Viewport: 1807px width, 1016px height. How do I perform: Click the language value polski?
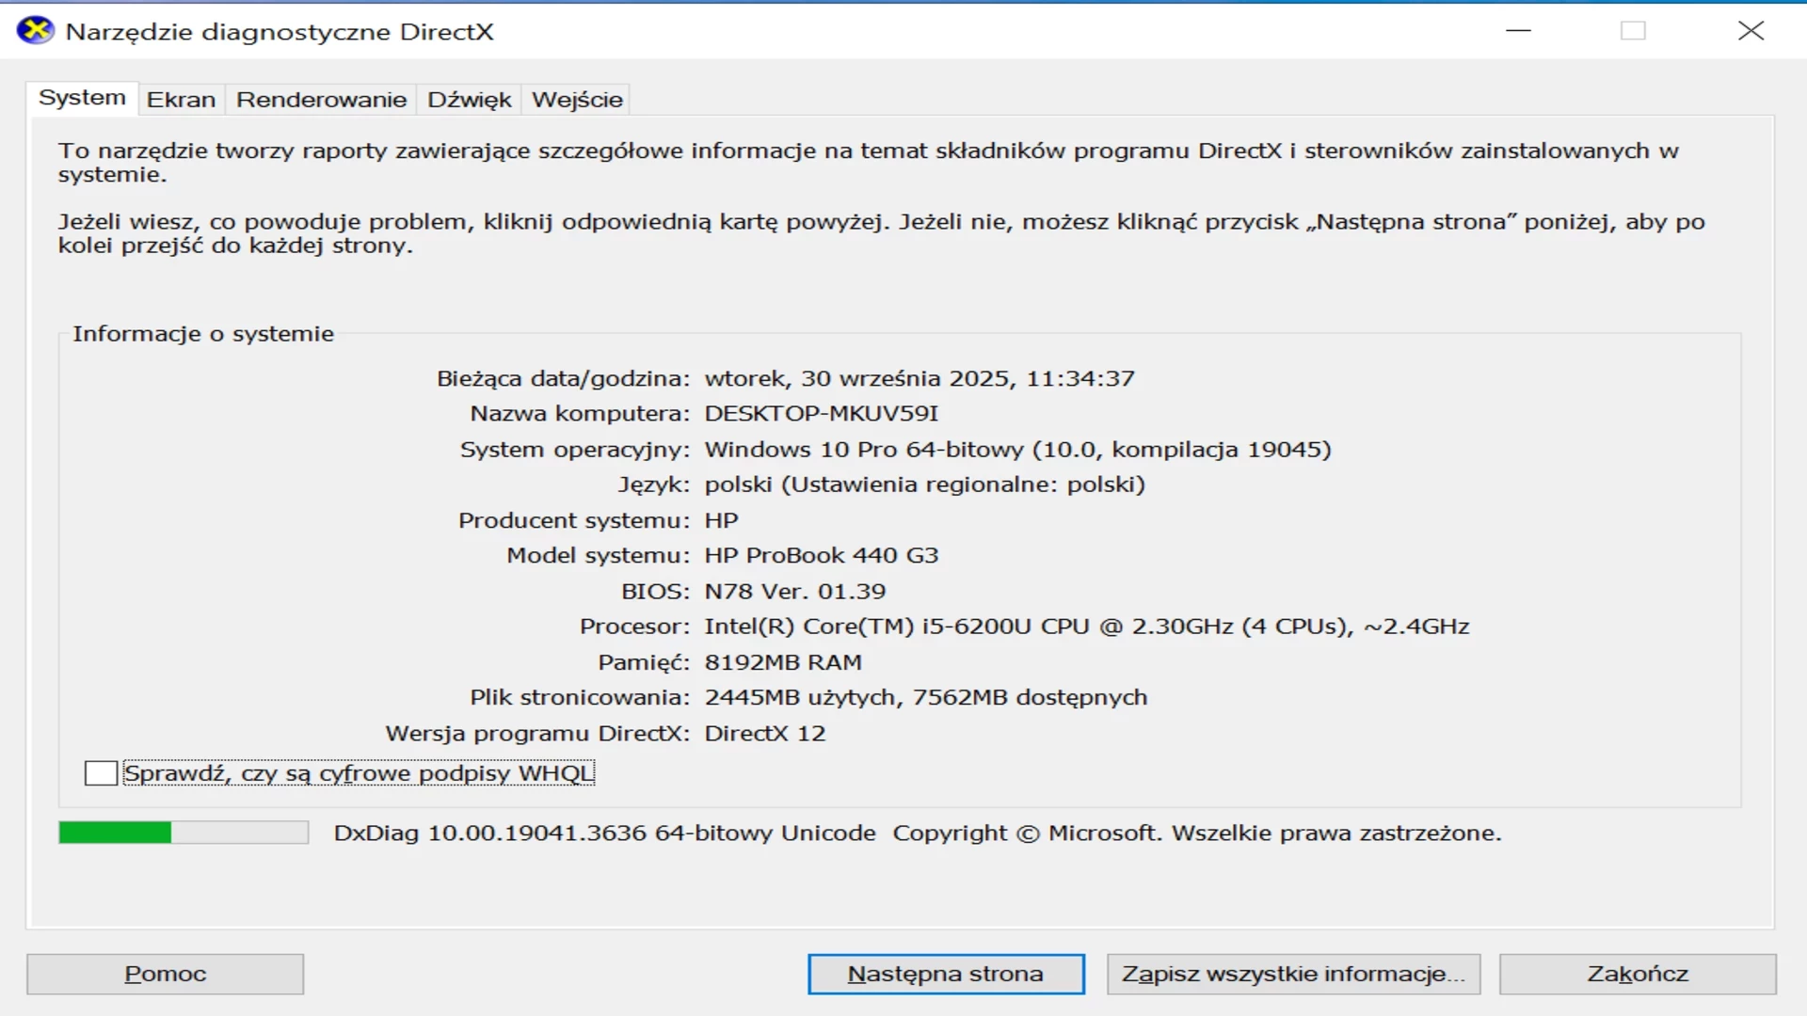[925, 484]
